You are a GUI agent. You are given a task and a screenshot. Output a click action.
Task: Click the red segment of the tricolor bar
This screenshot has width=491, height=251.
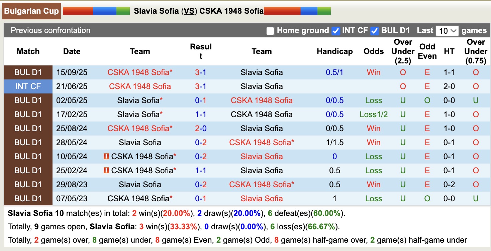[x=78, y=10]
